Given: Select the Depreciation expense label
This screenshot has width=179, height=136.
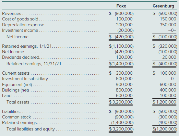Looking at the screenshot, I should pos(23,25).
